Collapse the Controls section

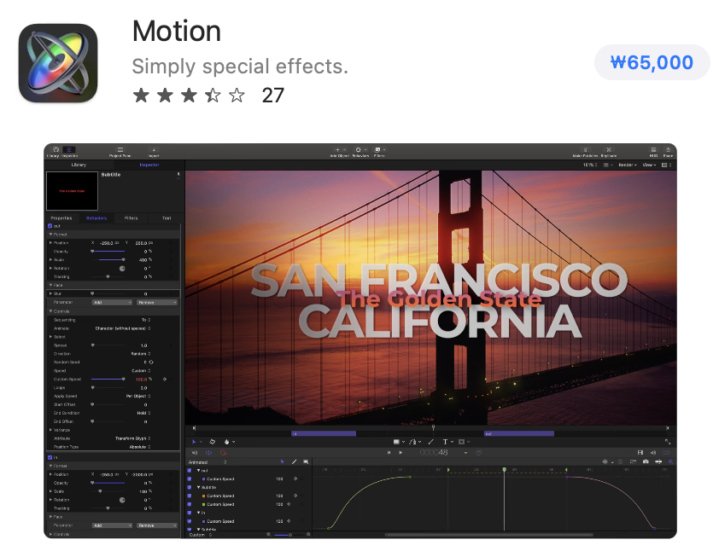[51, 311]
